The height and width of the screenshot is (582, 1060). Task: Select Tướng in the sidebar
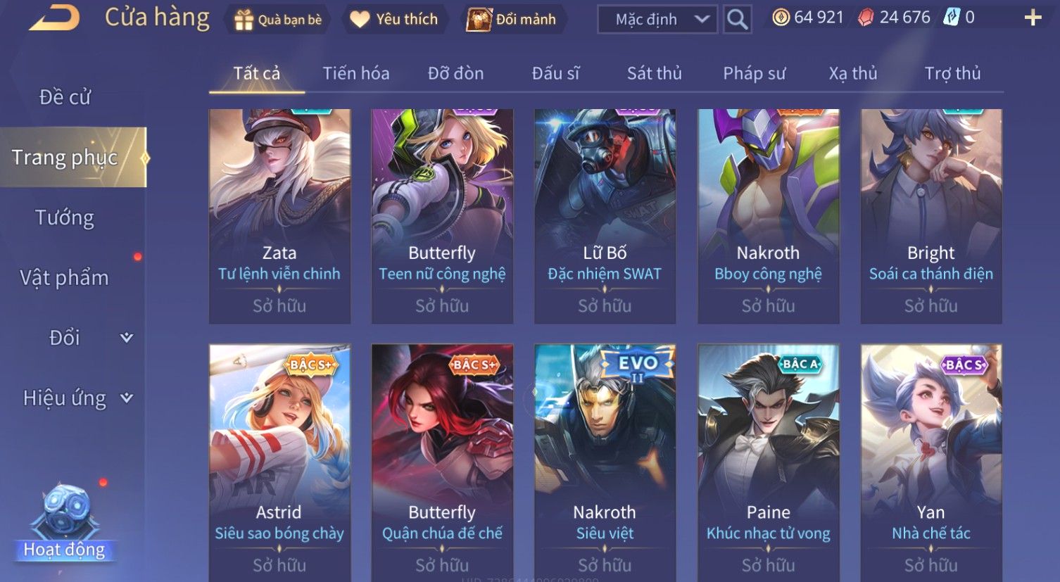tap(65, 217)
